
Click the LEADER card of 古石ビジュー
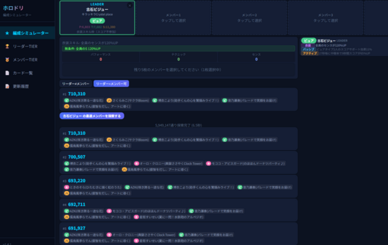point(97,18)
